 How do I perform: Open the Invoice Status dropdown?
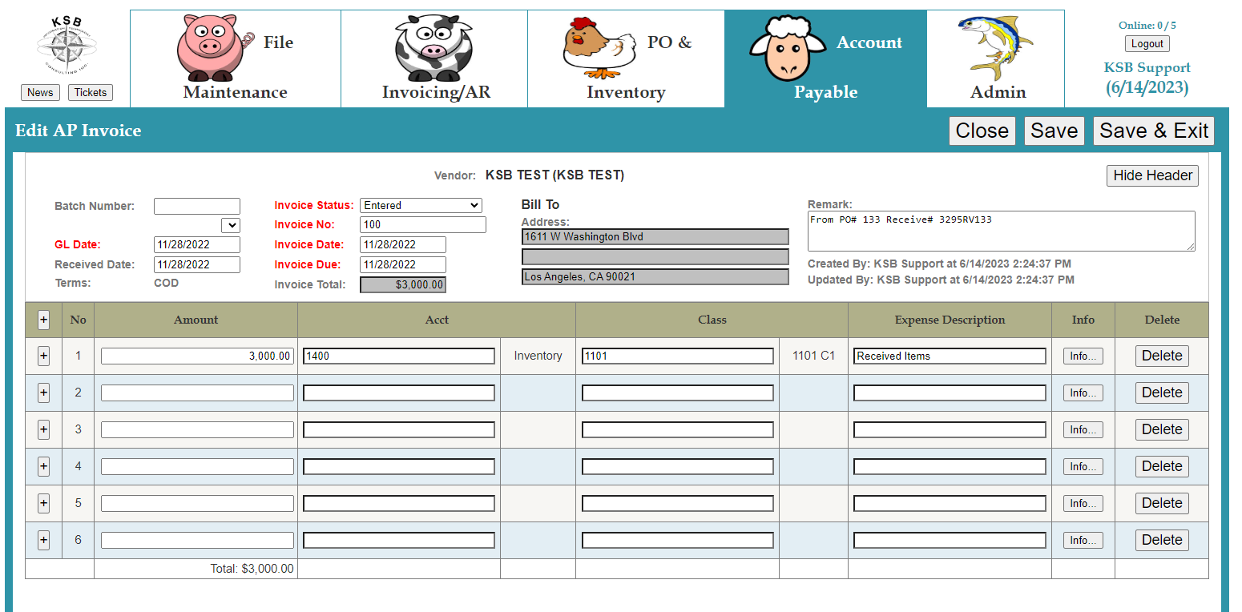421,206
